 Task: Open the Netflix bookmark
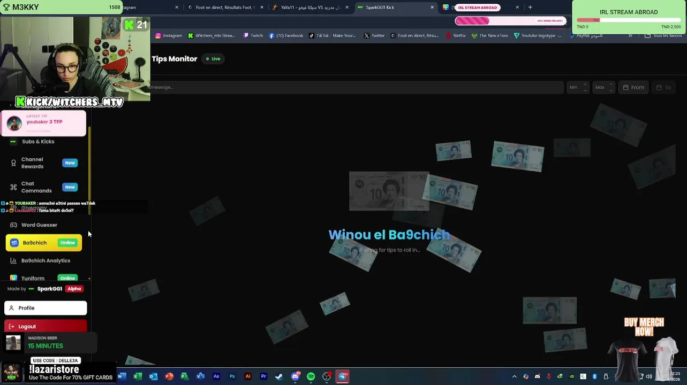455,36
